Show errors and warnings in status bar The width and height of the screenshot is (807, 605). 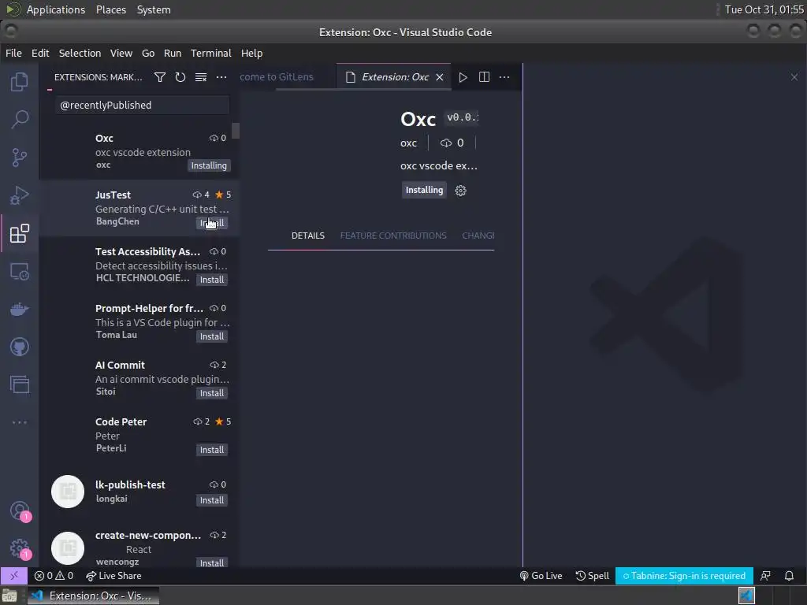coord(54,576)
